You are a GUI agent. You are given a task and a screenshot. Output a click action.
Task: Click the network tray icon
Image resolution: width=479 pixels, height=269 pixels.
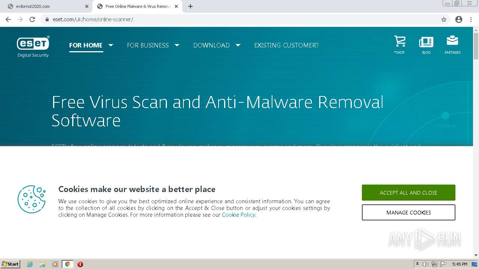(x=434, y=264)
